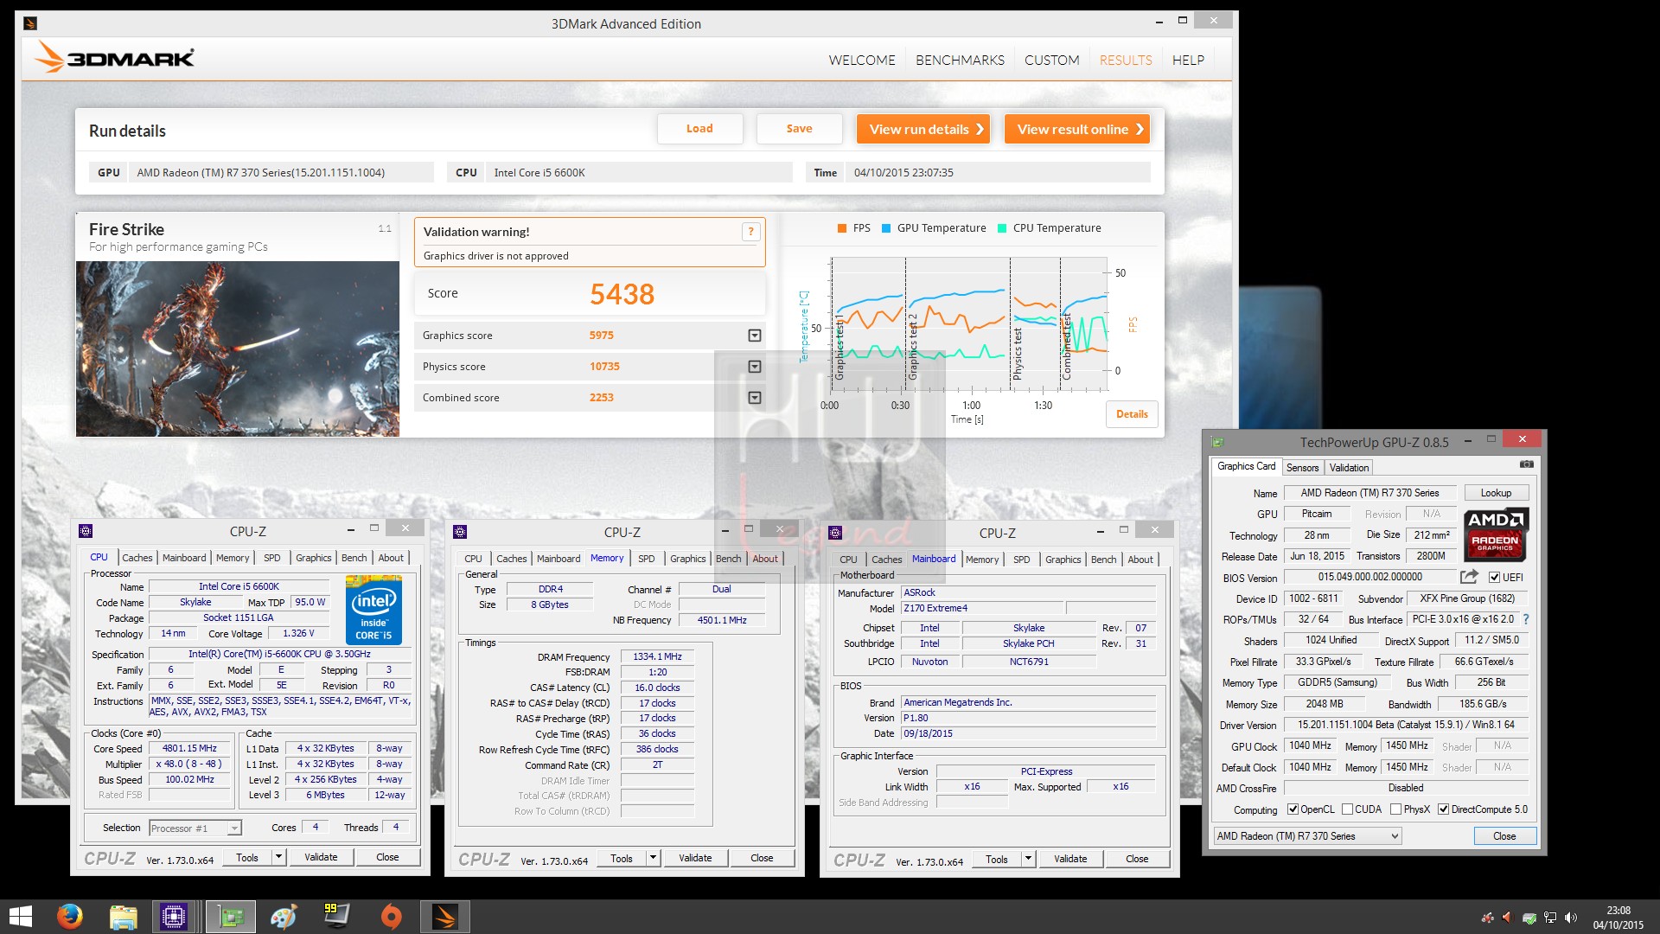
Task: Open validation warning help question mark
Action: [750, 231]
